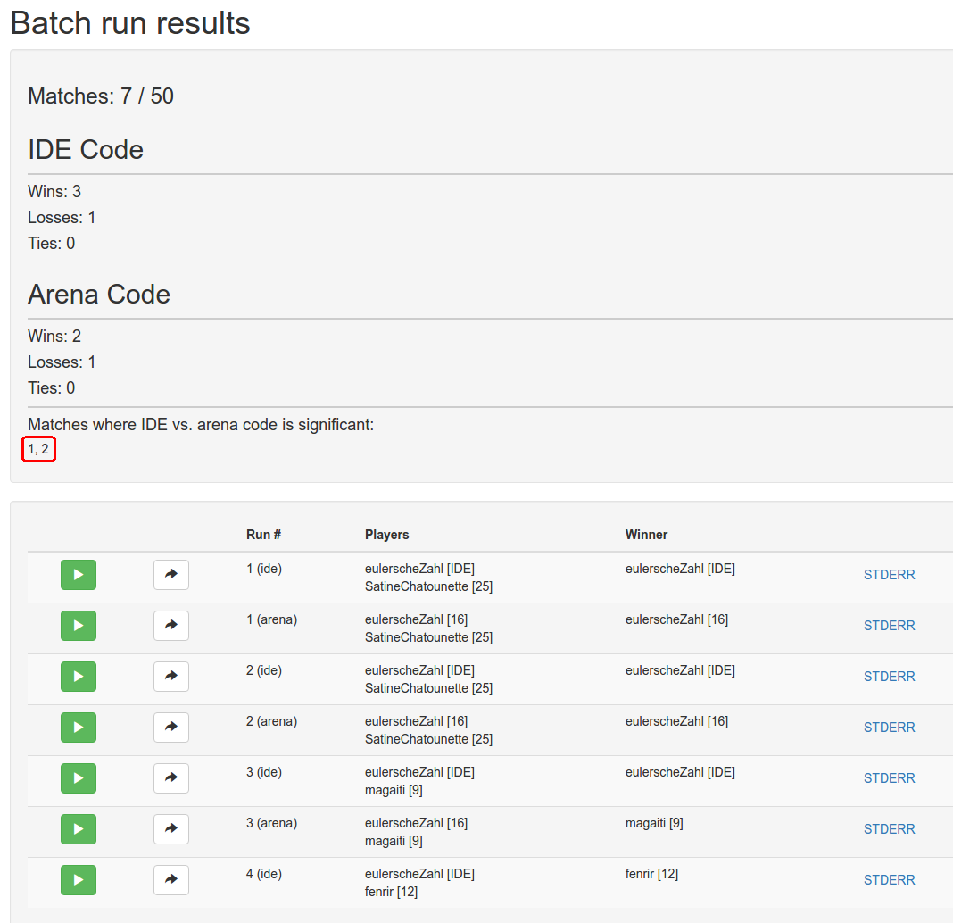Open STDERR link for run 1 (ide)
This screenshot has width=953, height=923.
tap(889, 575)
